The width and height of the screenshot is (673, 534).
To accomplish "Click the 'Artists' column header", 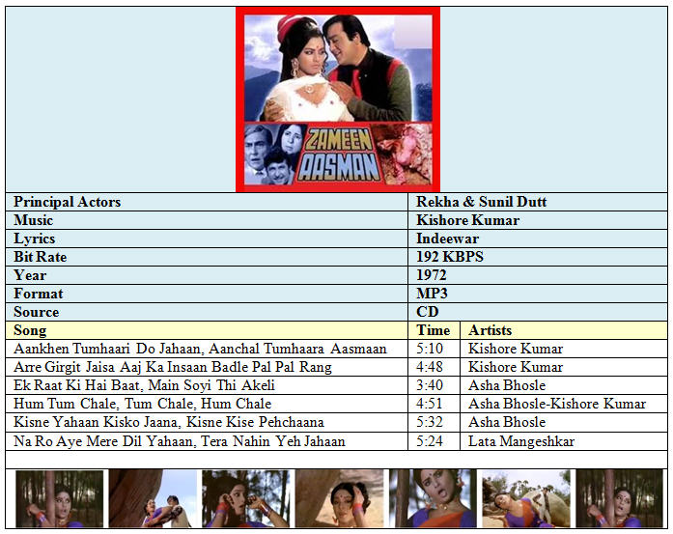I will (x=491, y=330).
